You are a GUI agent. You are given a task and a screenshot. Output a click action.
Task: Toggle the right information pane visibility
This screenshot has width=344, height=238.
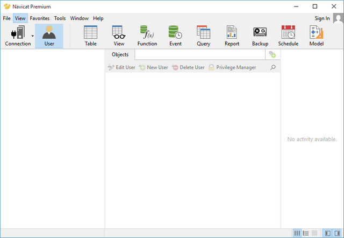(336, 233)
